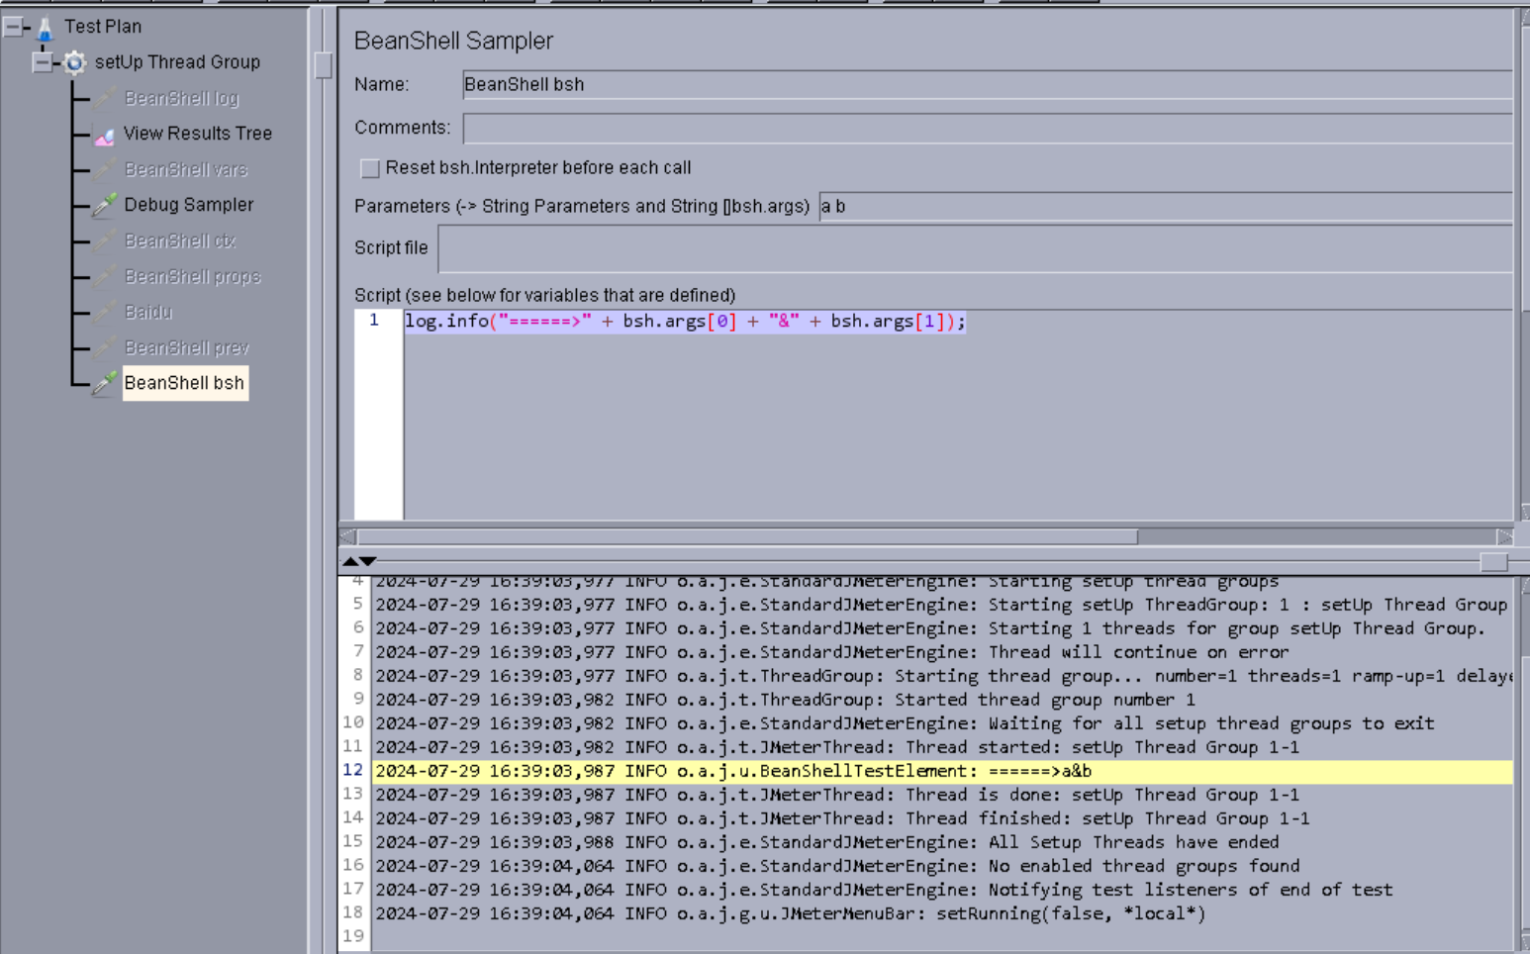Click the disabled BeanShell log sampler icon

[104, 99]
